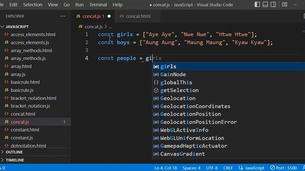Viewport: 305px width, 171px height.
Task: Choose 'GainNode' autocomplete suggestion
Action: point(229,75)
